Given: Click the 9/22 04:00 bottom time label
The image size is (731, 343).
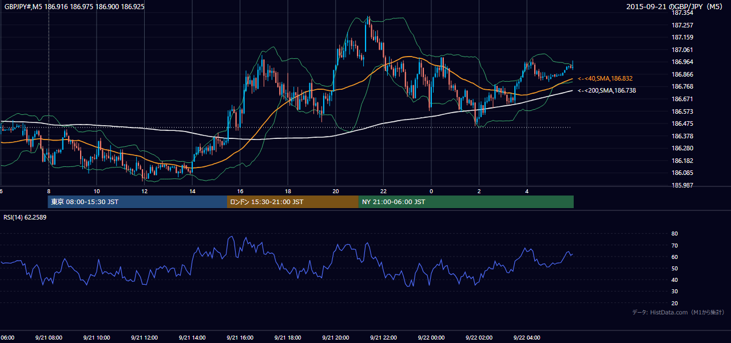Looking at the screenshot, I should [x=527, y=338].
